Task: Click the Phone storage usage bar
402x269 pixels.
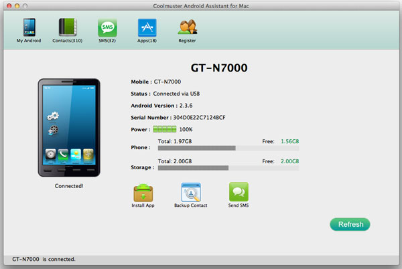Action: 228,148
